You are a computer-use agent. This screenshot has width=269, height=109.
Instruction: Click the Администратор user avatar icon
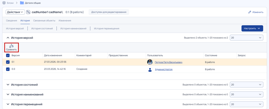coord(150,69)
